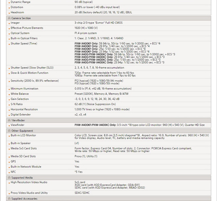This screenshot has width=217, height=201.
Task: Select the Built-in LCD Monitor label
Action: (x=23, y=135)
